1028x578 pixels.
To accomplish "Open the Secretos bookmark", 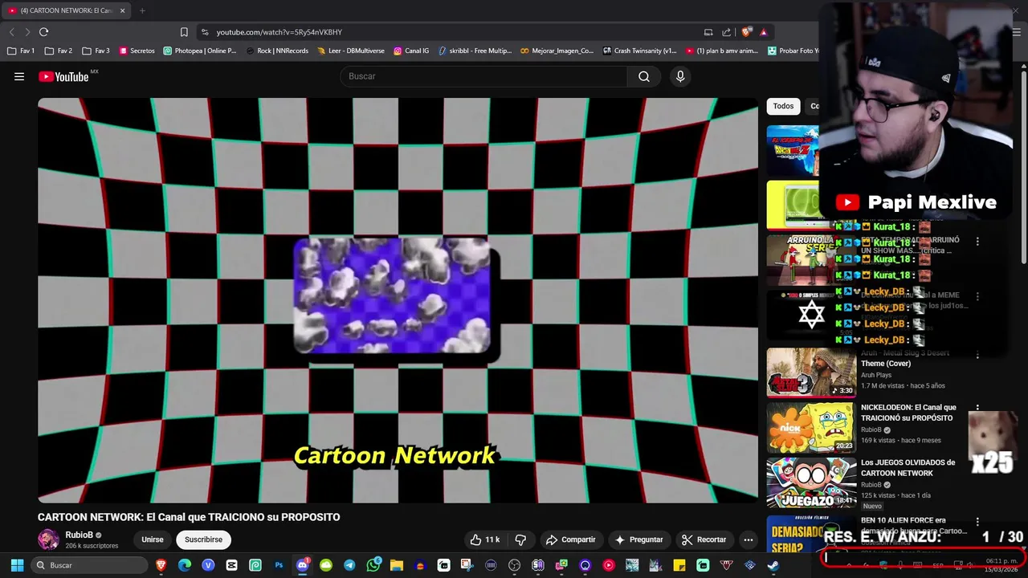I will [x=137, y=51].
